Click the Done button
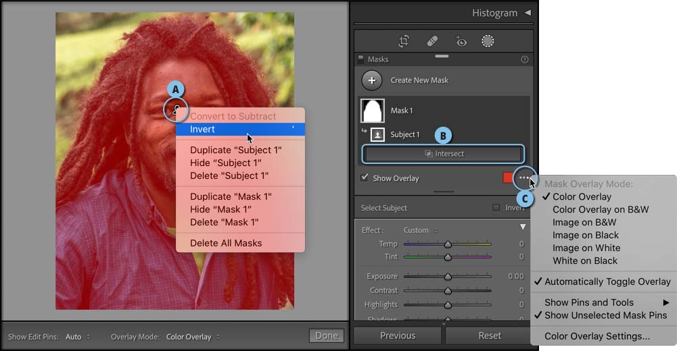677x351 pixels. (x=327, y=335)
